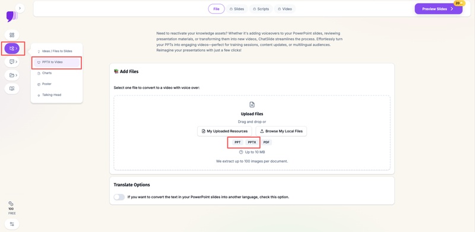Click the PDF format chip
Screen dimensions: 475x232
pyautogui.click(x=266, y=142)
